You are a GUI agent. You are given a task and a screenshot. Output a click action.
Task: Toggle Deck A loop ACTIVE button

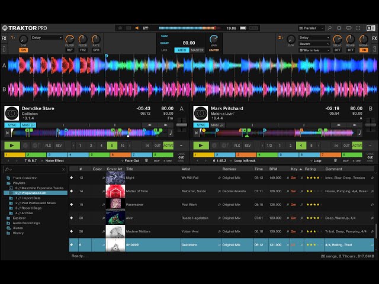pos(168,146)
